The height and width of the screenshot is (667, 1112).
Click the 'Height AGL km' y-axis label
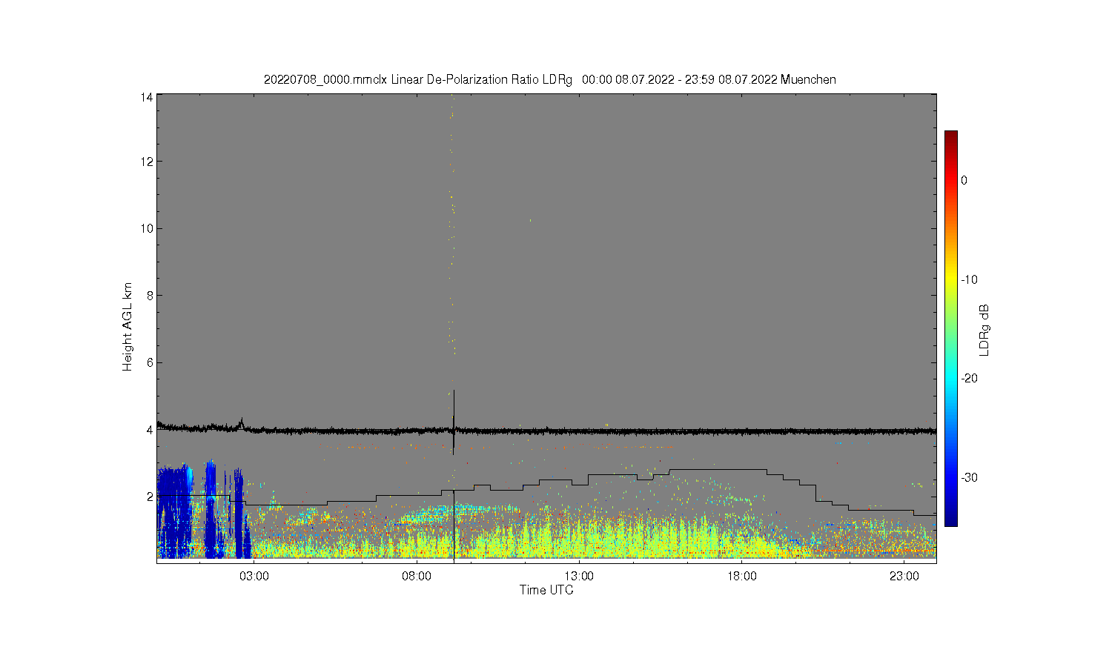tap(128, 327)
